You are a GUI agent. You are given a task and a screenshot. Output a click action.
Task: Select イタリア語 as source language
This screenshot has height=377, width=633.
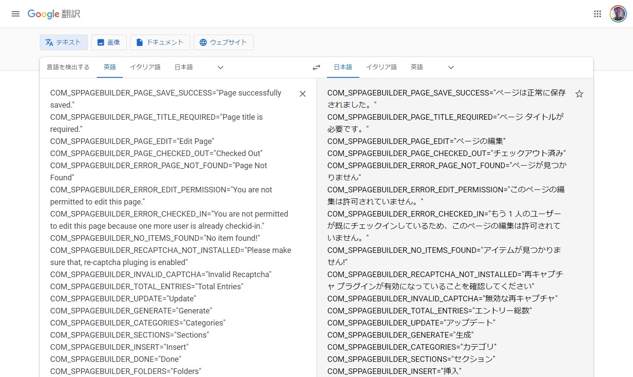(x=145, y=67)
